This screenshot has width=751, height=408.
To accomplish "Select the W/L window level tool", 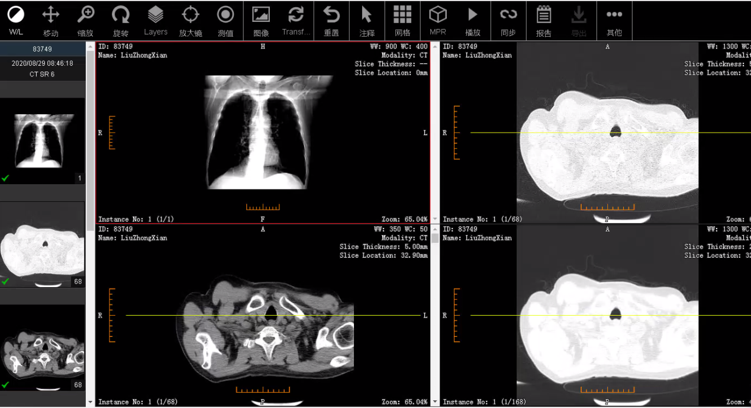I will click(x=16, y=21).
